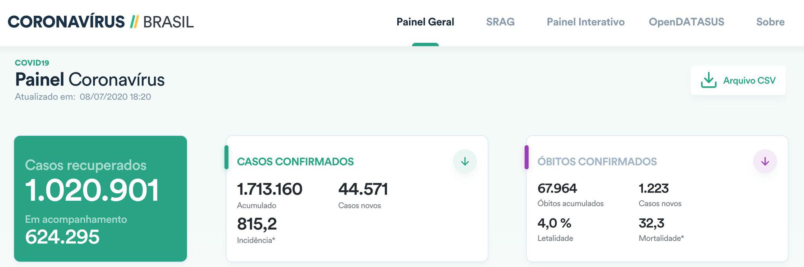Click the download icon beside Arquivo CSV
Image resolution: width=804 pixels, height=267 pixels.
point(709,80)
